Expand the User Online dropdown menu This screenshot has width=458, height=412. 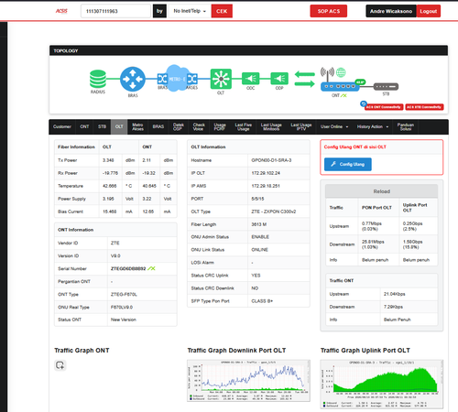coord(334,126)
